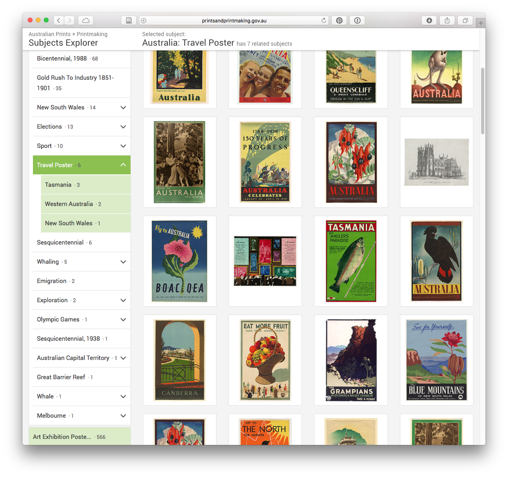Screen dimensions: 508x477
Task: Open the Tasmania Anglers Paradise poster thumbnail
Action: click(x=351, y=261)
